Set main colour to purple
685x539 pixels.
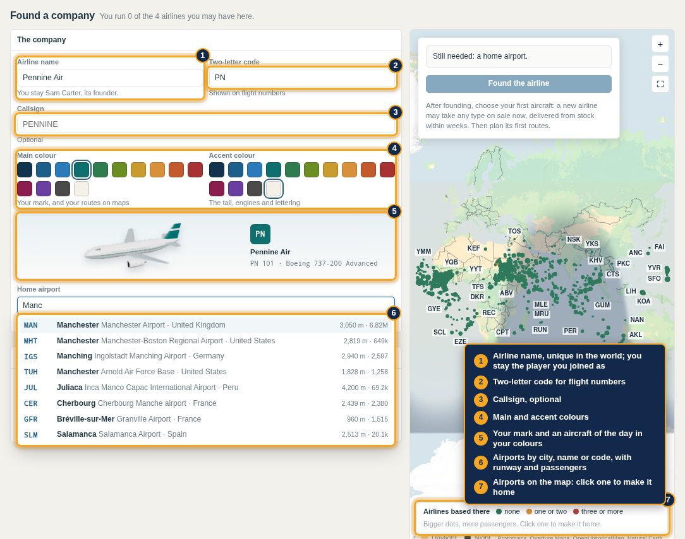44,189
